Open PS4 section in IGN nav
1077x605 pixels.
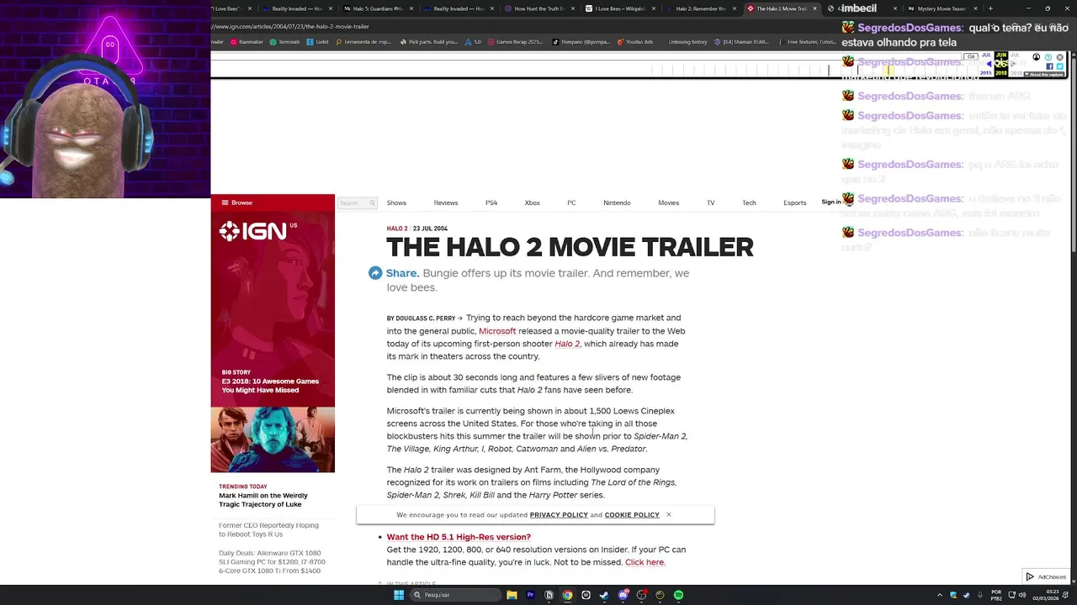491,203
